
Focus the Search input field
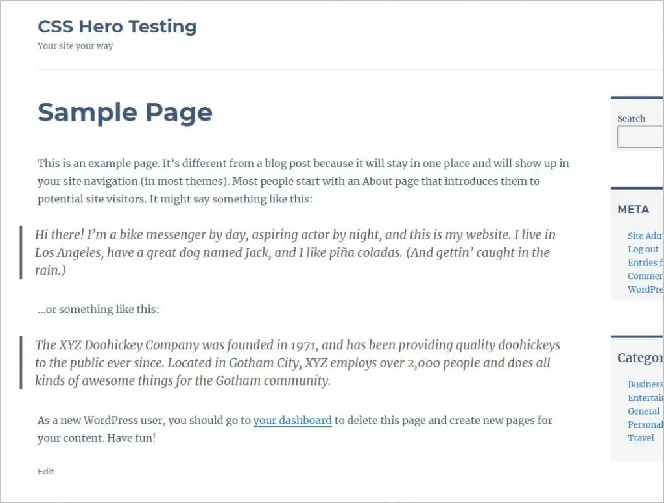click(x=641, y=137)
